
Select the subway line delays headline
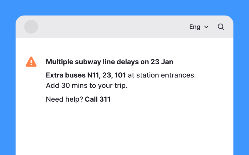click(110, 62)
